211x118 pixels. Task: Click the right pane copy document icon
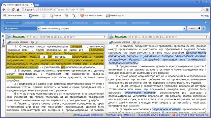(138, 42)
